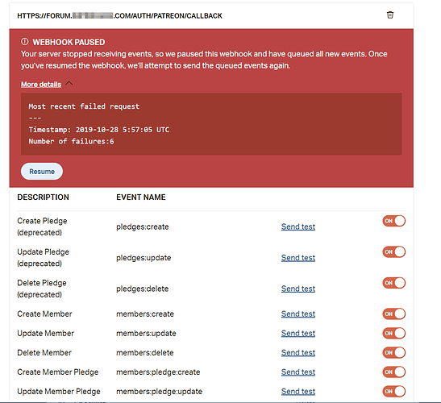The height and width of the screenshot is (403, 441).
Task: Select the members:pledge:create event name
Action: tap(158, 372)
